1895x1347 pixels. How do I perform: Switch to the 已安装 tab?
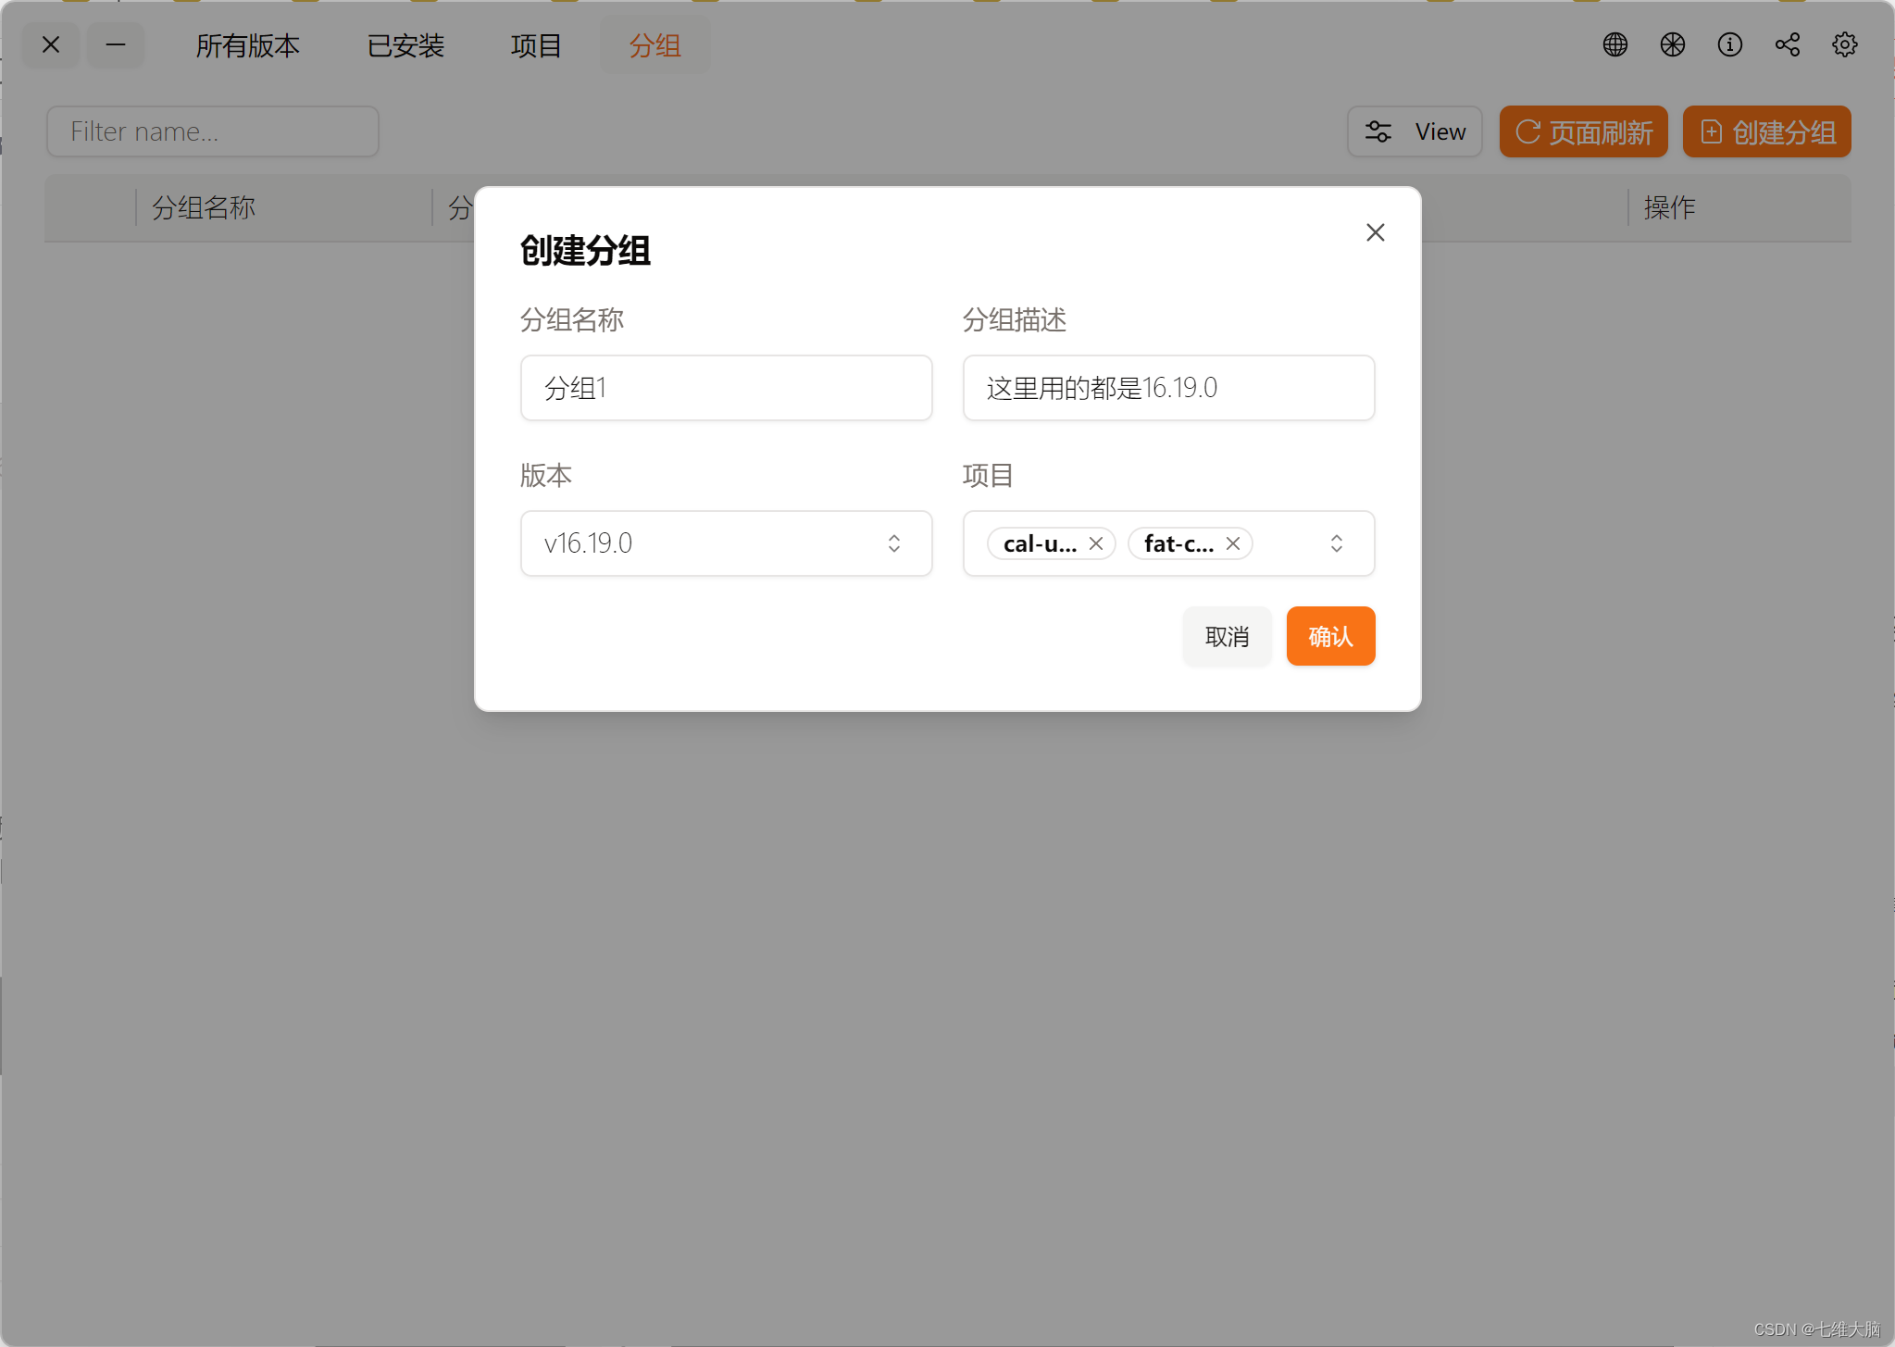405,45
